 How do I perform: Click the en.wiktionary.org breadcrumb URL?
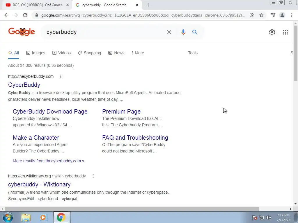point(47,176)
